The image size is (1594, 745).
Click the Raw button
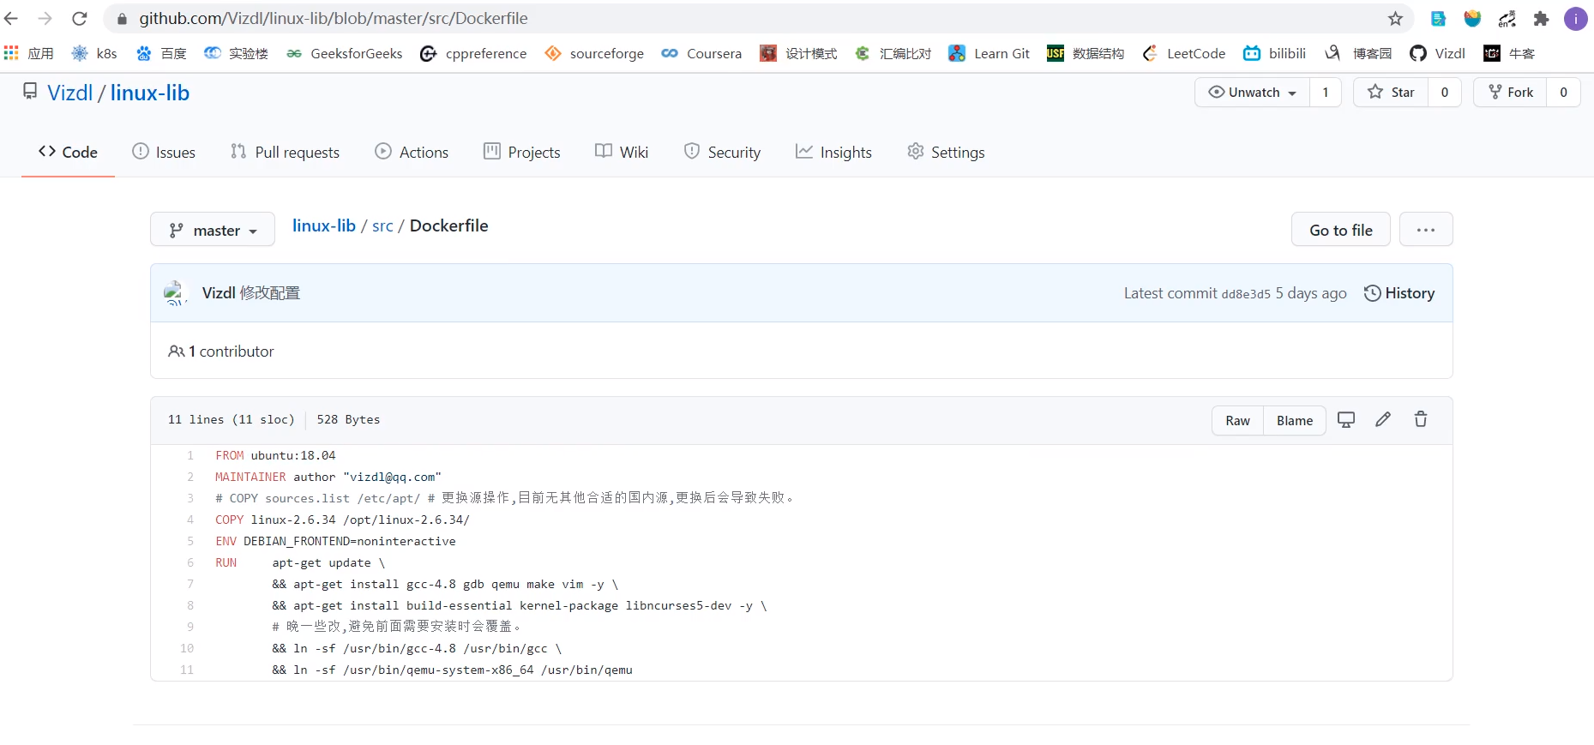tap(1237, 421)
